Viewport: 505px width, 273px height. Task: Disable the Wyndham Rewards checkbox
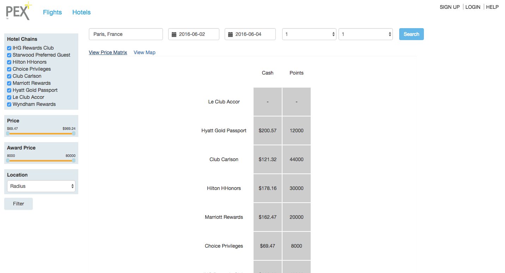click(x=9, y=104)
